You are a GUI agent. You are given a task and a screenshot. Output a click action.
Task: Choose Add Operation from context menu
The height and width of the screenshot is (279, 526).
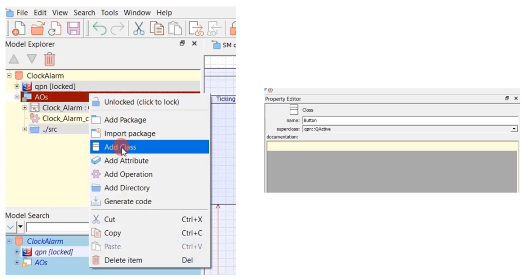tap(149, 174)
